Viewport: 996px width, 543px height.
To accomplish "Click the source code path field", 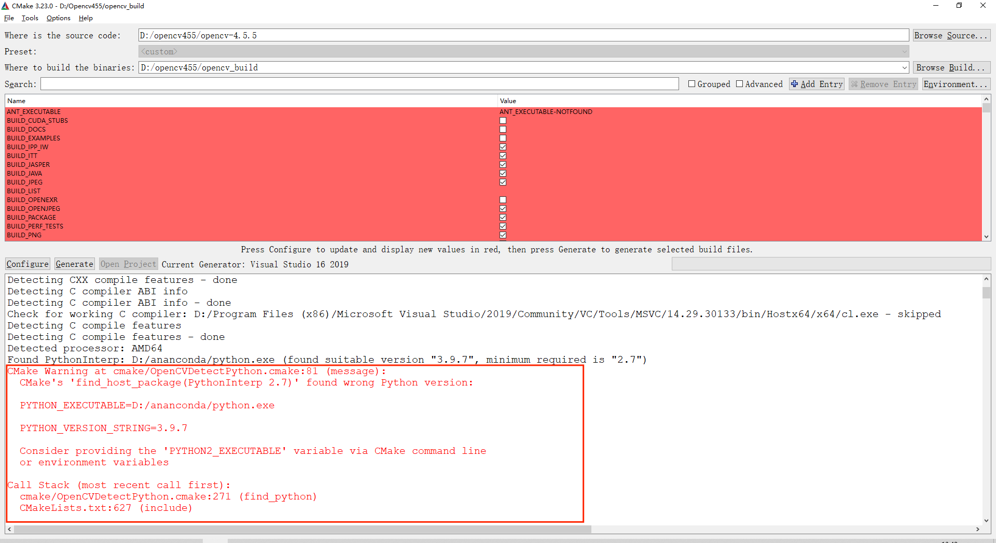I will pyautogui.click(x=523, y=35).
